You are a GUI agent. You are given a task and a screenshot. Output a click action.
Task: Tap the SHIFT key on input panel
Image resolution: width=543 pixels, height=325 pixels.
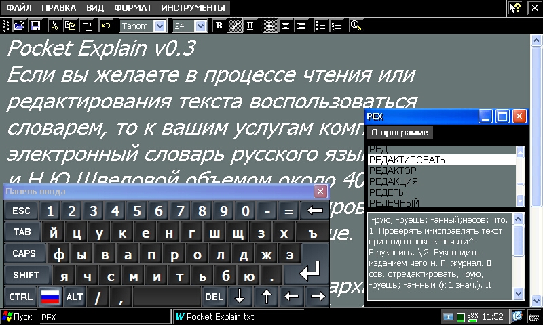(26, 275)
